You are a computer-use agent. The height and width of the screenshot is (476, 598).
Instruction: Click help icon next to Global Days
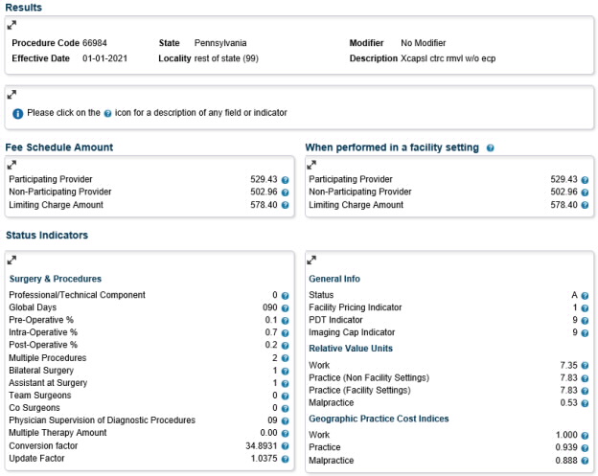click(x=285, y=308)
